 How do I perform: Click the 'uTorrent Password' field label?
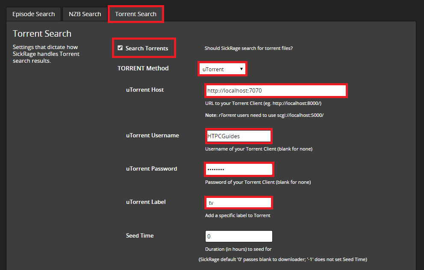click(x=151, y=169)
